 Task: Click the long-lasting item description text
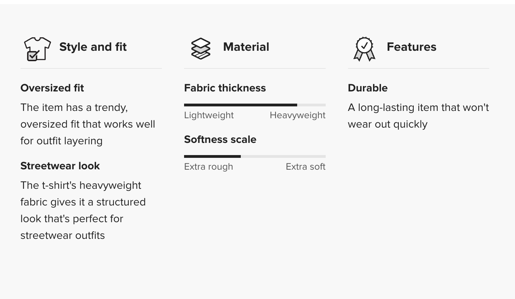[418, 116]
